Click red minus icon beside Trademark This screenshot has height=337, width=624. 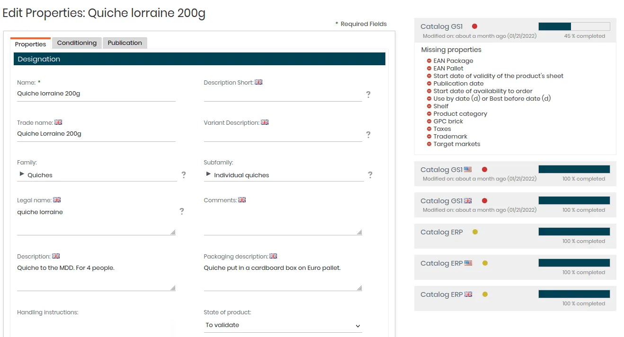(429, 137)
